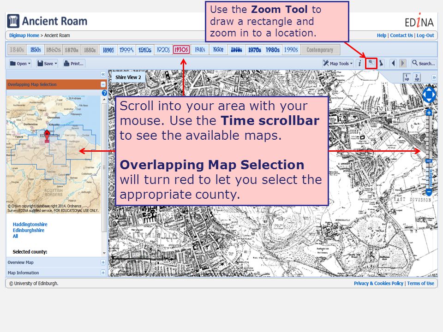This screenshot has height=332, width=443.
Task: Click the Ancient Roam logo icon
Action: click(13, 21)
